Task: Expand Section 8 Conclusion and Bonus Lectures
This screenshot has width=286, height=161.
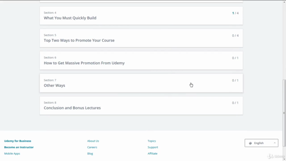Action: 141,106
